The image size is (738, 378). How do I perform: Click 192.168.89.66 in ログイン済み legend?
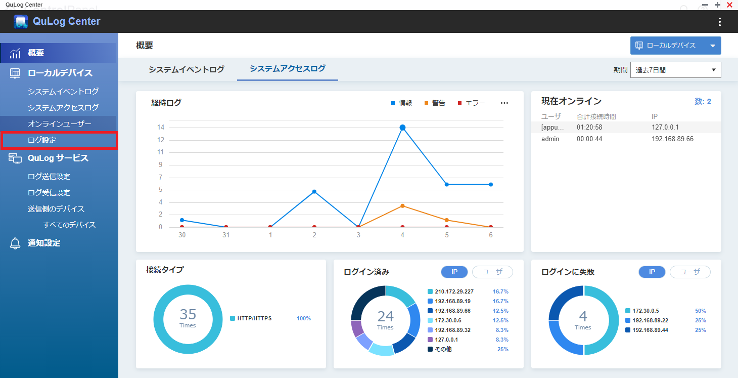tap(449, 311)
